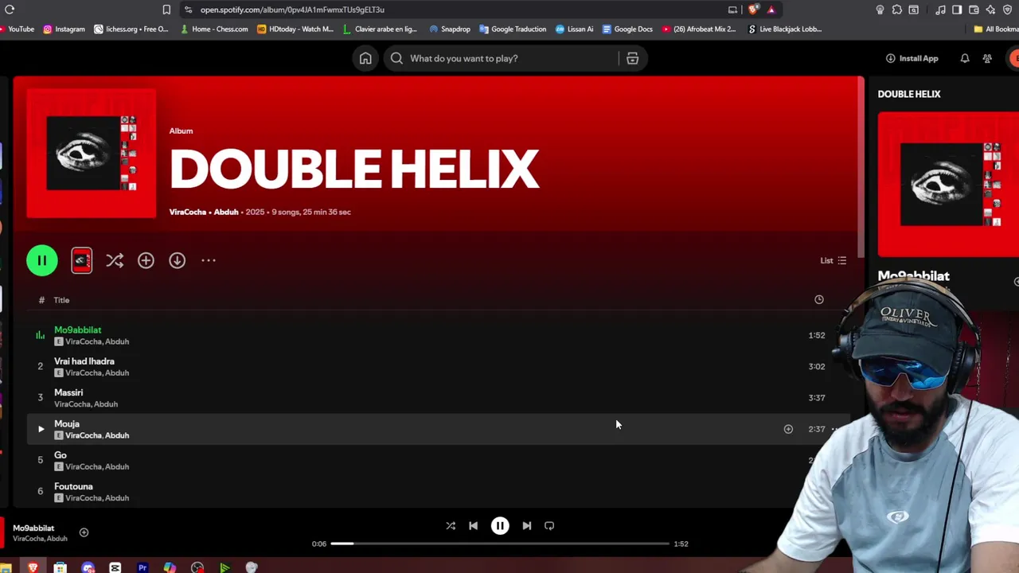Open the Snapdrop bookmark
Viewport: 1019px width, 573px height.
click(450, 29)
